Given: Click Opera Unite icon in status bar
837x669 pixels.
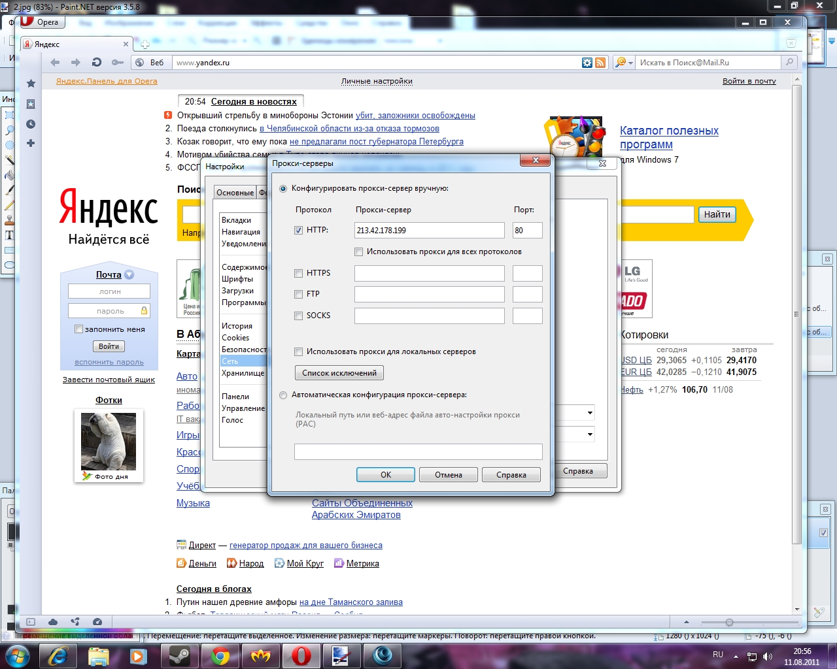Looking at the screenshot, I should (x=75, y=622).
